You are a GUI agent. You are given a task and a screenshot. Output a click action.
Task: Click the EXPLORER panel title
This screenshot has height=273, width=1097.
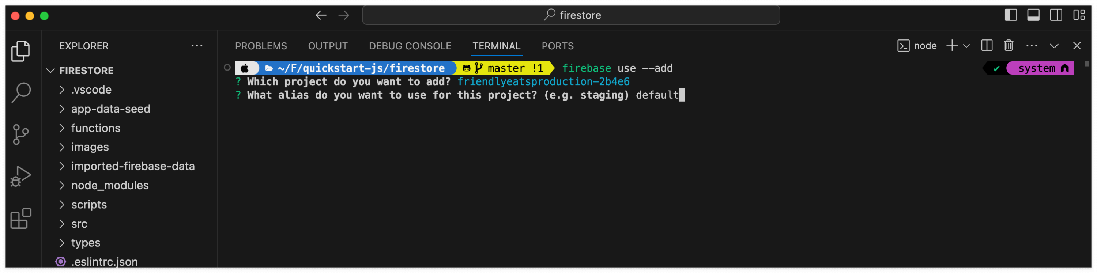84,46
